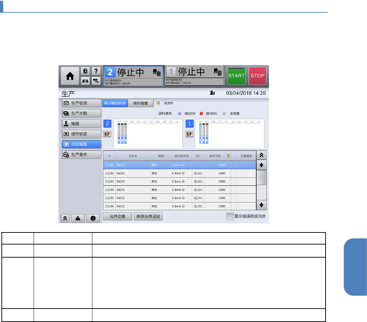
Task: Select stage number 1 blue button
Action: [x=190, y=123]
